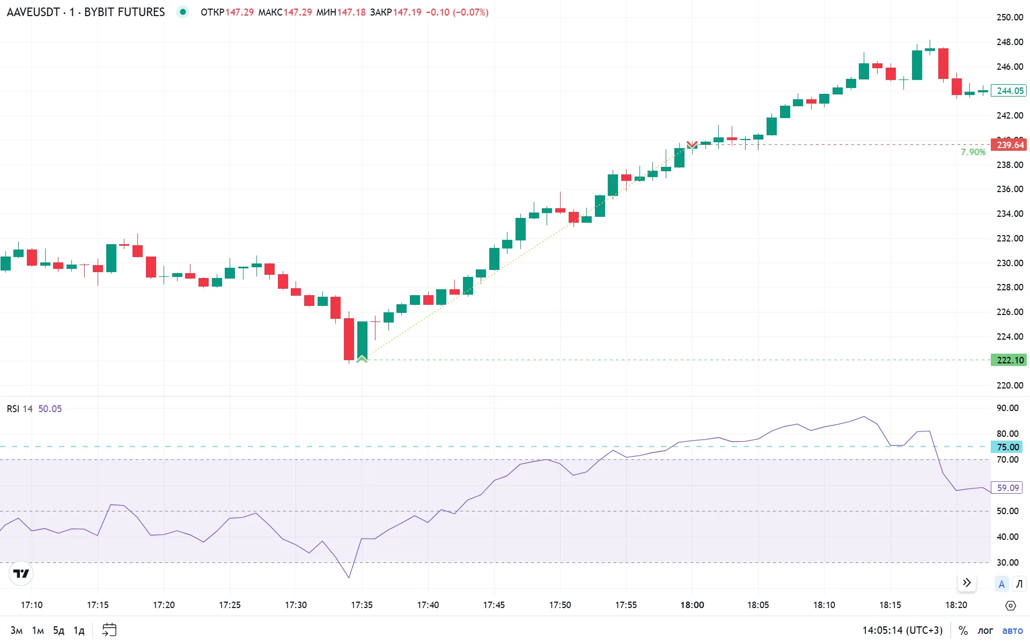Screen dimensions: 1030x644
Task: Open the go-to-date calendar icon
Action: [109, 630]
